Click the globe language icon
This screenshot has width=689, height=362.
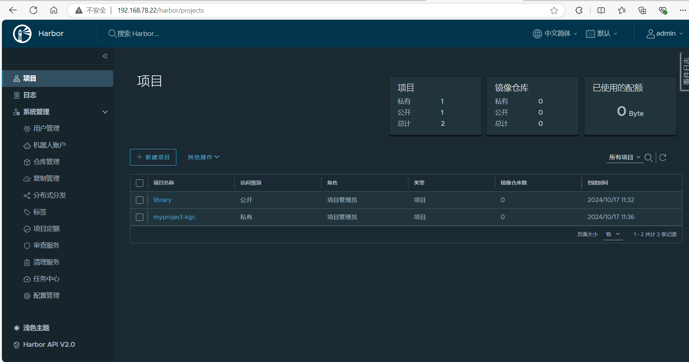(537, 34)
